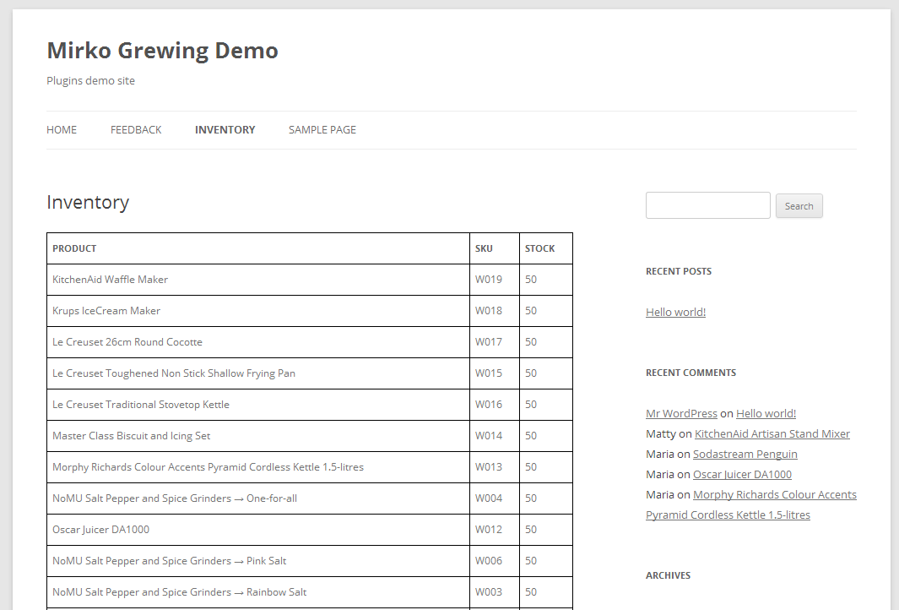Open the Mirko Grewing Demo site title
This screenshot has height=610, width=899.
click(162, 51)
